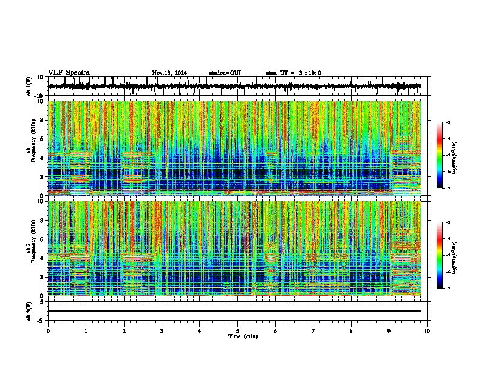481x371 pixels.
Task: Click the 'station=OUJ' label
Action: coord(225,73)
